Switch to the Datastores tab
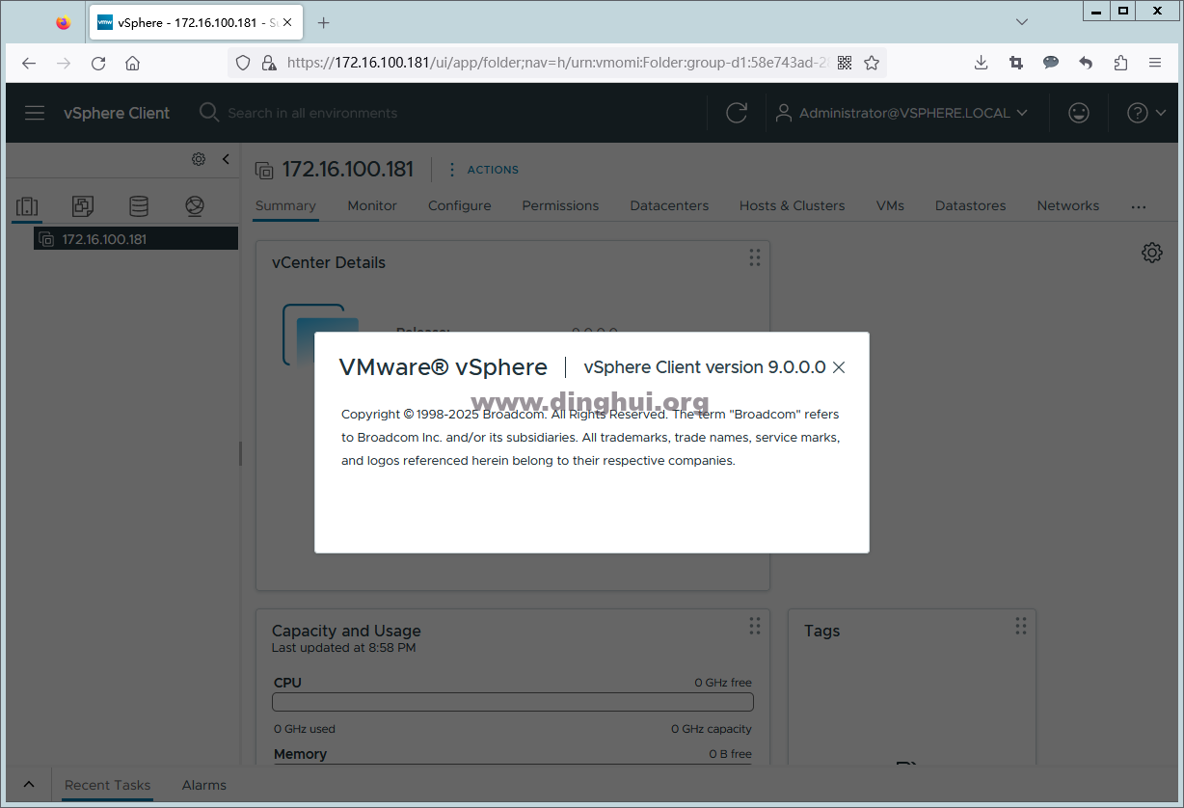 point(970,205)
